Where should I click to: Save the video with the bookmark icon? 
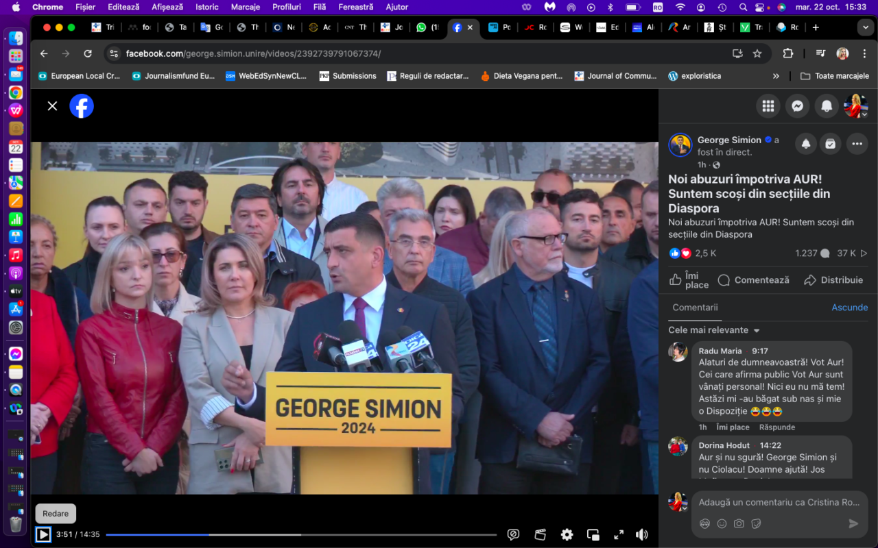(x=831, y=144)
